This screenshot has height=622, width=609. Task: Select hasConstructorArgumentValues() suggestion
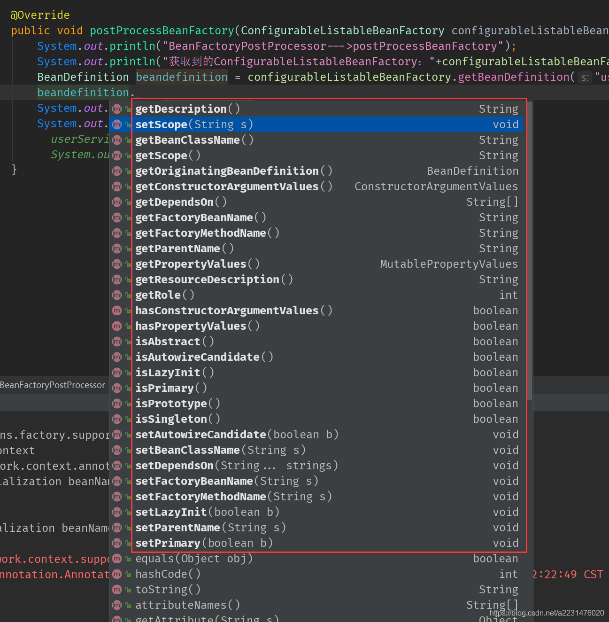click(317, 311)
